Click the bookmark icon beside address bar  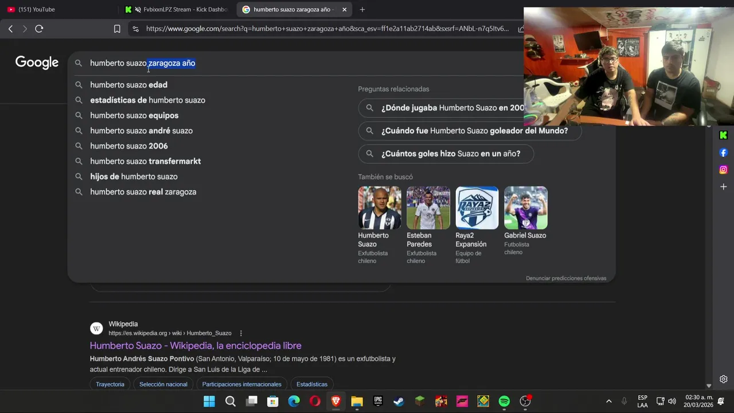coord(117,29)
